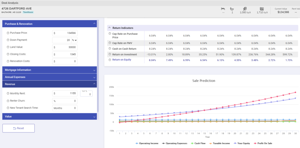
Task: Click the Purchase Price input field
Action: (x=65, y=33)
